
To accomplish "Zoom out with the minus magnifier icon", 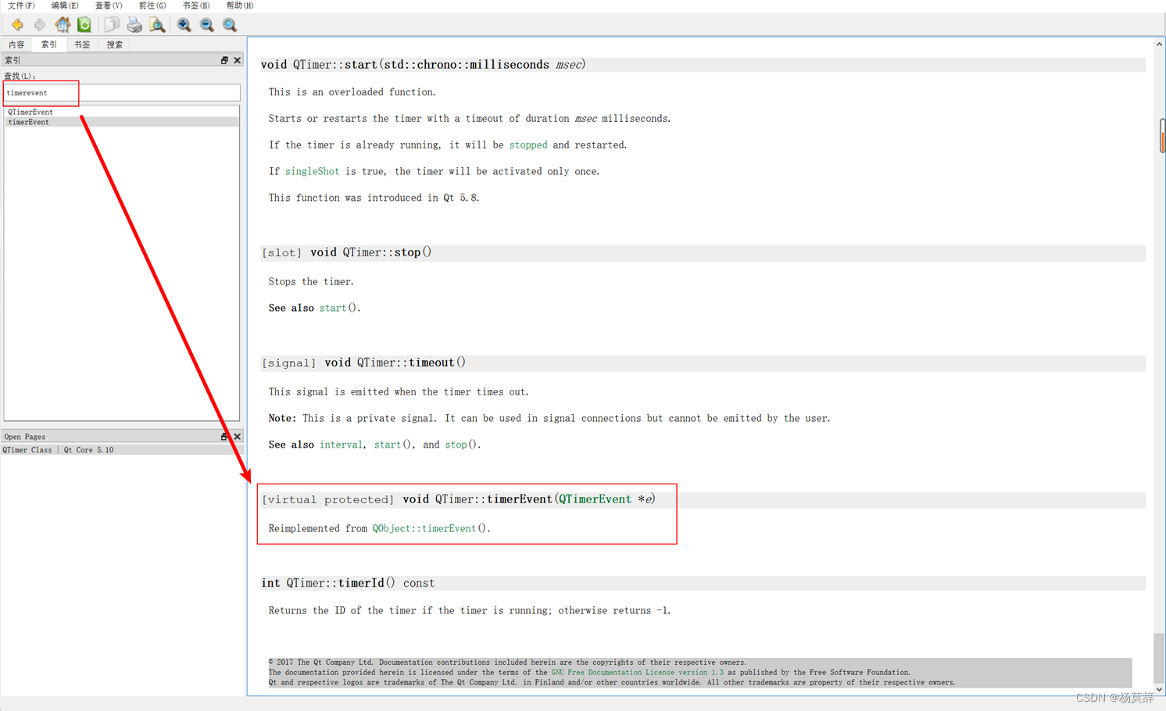I will click(206, 25).
